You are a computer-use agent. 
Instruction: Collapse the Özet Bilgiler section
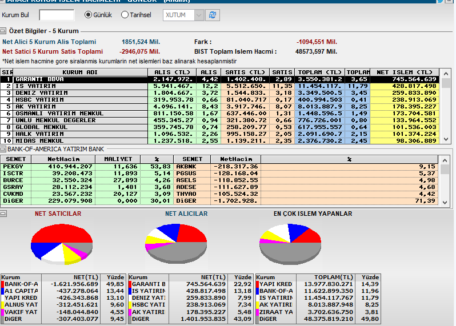(3, 31)
